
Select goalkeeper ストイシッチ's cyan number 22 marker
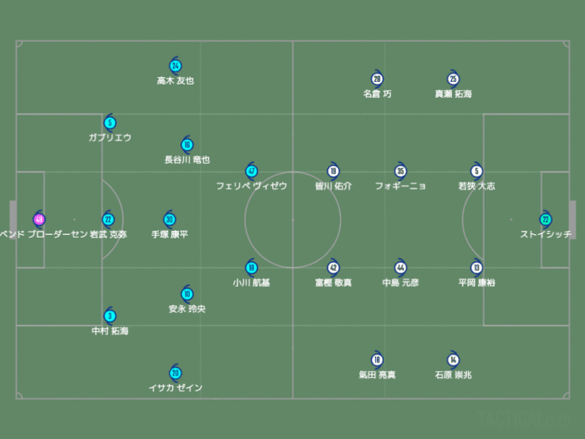pos(545,219)
